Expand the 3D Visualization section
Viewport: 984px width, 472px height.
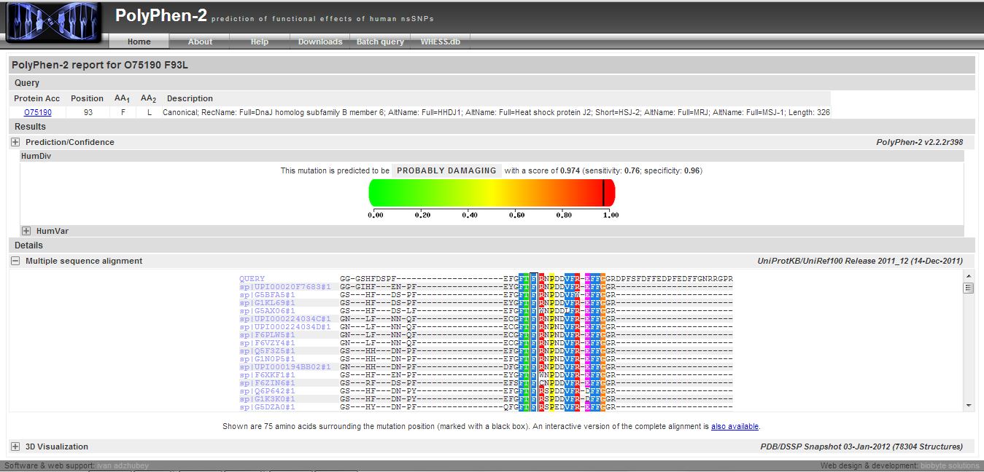click(15, 447)
